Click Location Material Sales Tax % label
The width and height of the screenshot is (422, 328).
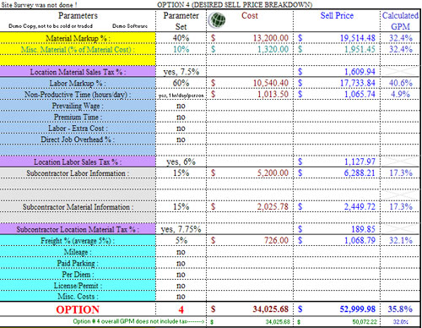point(78,72)
